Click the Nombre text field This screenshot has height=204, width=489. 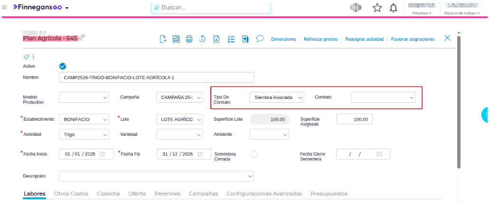[x=157, y=77]
